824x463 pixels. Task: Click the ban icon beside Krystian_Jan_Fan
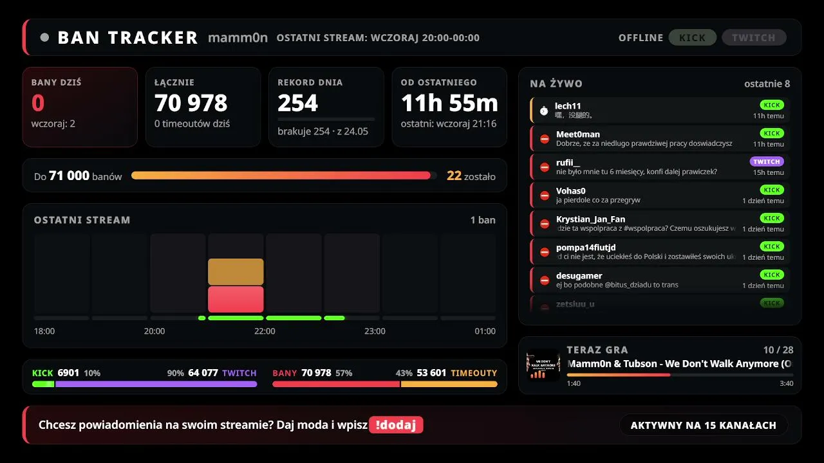tap(545, 224)
